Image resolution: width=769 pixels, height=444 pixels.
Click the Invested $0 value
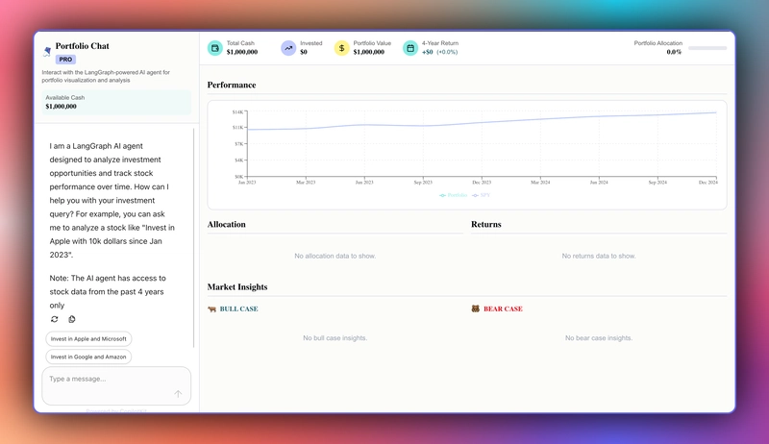[304, 52]
